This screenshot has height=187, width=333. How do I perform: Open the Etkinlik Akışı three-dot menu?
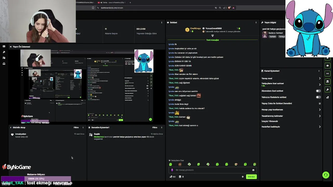[83, 128]
